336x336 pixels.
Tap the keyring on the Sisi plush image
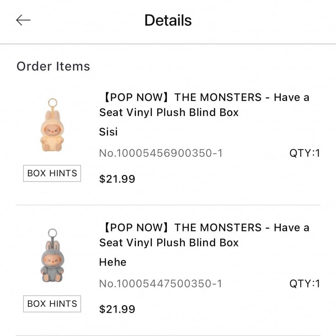[53, 103]
